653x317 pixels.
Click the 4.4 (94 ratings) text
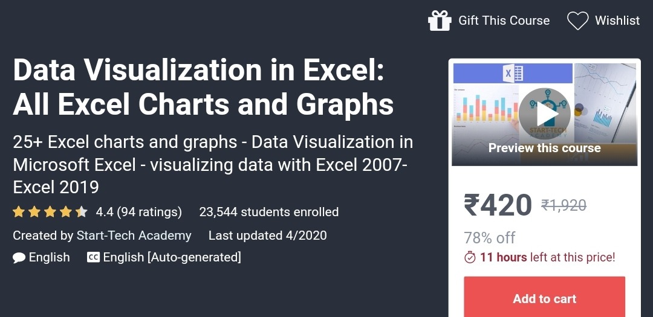[138, 212]
